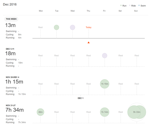Open the 1h 15m run activity bubble
This screenshot has height=130, width=156.
click(105, 84)
